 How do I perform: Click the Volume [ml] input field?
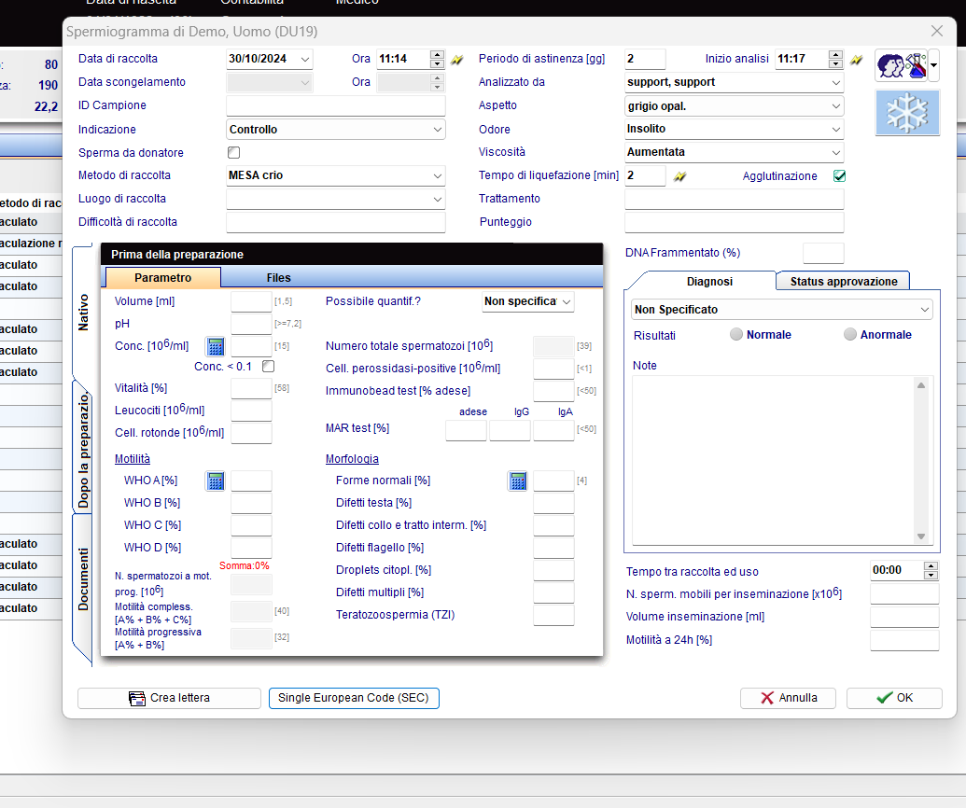click(251, 301)
